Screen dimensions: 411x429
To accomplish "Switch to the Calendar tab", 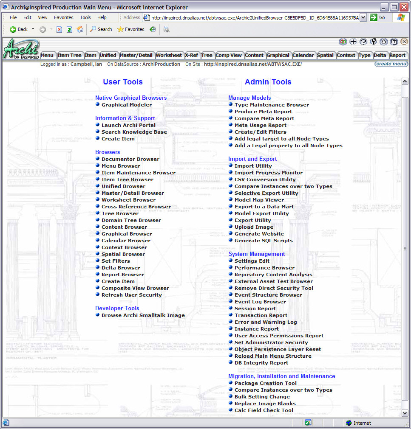I will pyautogui.click(x=303, y=55).
